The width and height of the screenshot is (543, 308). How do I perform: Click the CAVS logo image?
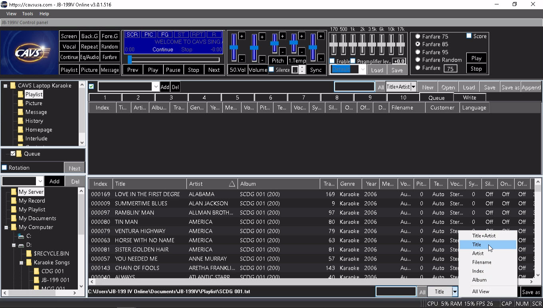click(x=29, y=52)
